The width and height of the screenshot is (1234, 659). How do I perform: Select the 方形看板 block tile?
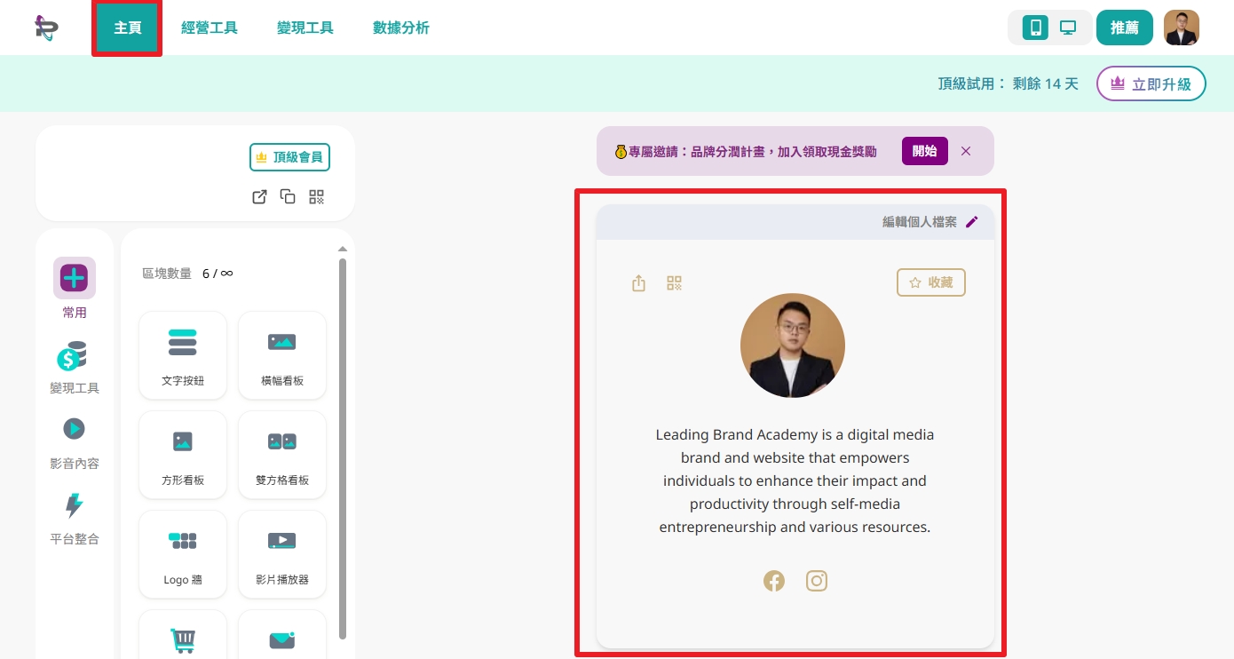click(183, 455)
